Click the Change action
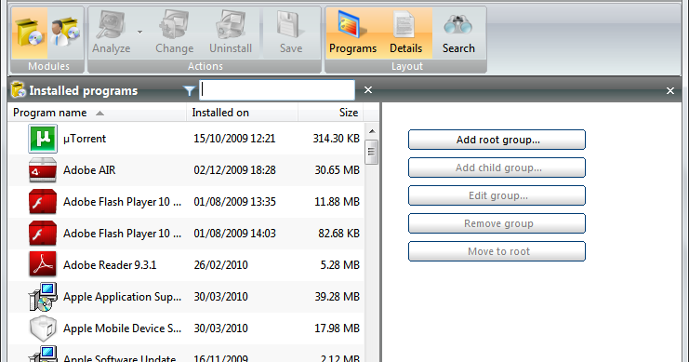 pos(175,34)
